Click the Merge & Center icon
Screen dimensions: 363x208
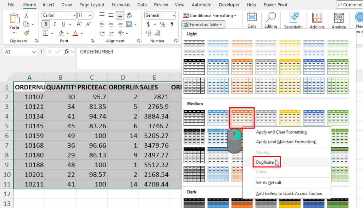129,24
